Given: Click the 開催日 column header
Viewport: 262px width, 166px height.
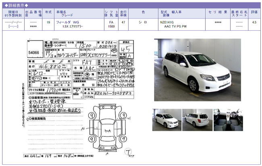Looking at the screenshot, I should [13, 14].
